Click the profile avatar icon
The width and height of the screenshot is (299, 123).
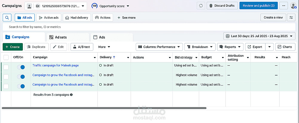[x=293, y=6]
